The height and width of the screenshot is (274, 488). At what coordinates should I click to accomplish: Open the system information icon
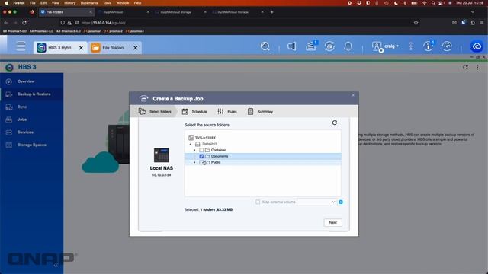click(x=429, y=46)
